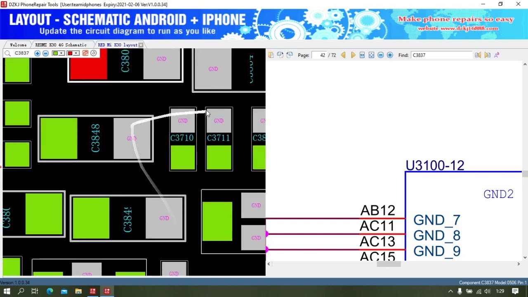This screenshot has width=528, height=297.
Task: Click the GND2 label in schematic
Action: tap(498, 194)
